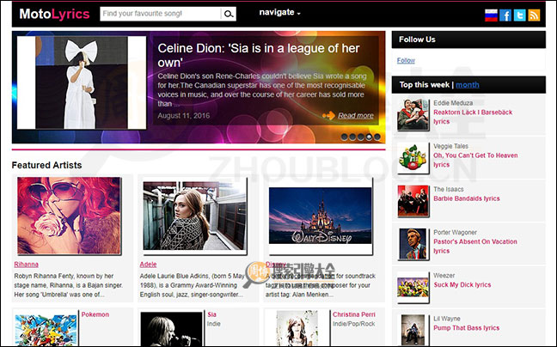Select fourth slider pagination dot
The image size is (557, 347).
point(369,137)
